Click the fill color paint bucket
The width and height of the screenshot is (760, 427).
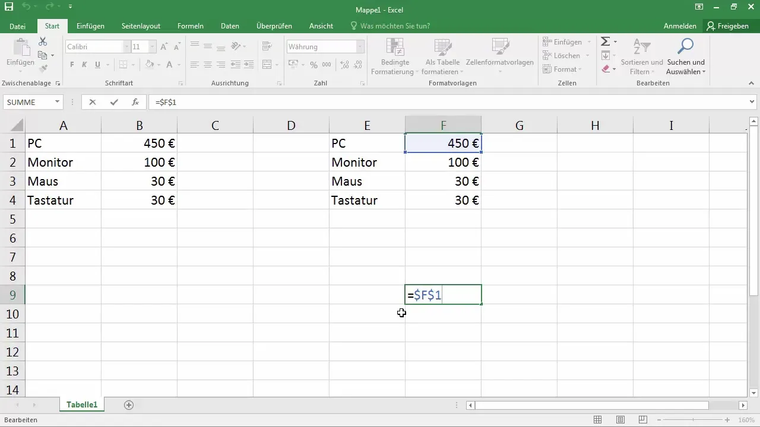tap(150, 65)
